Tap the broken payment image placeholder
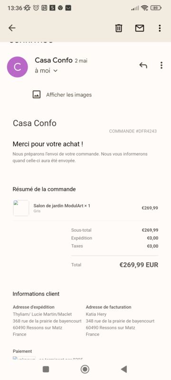Image resolution: width=171 pixels, height=380 pixels. 24,358
